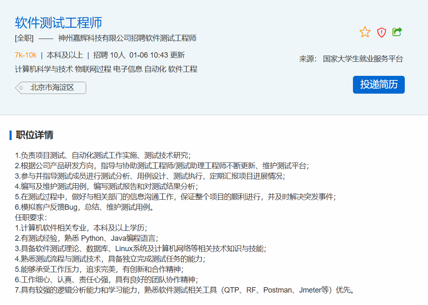Image resolution: width=428 pixels, height=305 pixels.
Task: Click the 本科及以上 education requirement text
Action: click(65, 55)
